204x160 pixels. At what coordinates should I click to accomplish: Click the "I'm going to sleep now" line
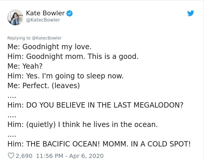65,76
